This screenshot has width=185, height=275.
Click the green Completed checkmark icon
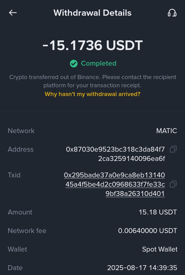coord(74,63)
